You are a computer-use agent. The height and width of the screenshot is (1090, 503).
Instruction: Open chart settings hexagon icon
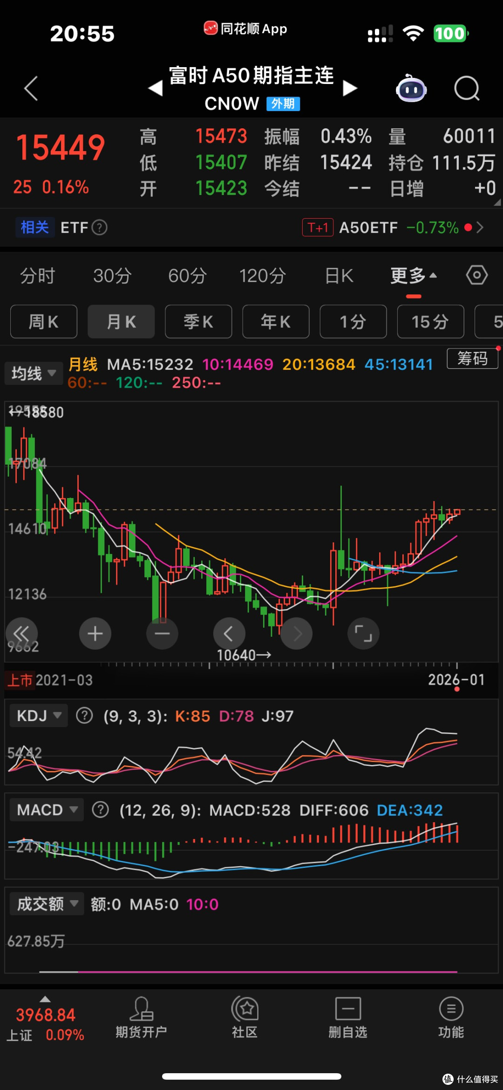click(x=477, y=275)
